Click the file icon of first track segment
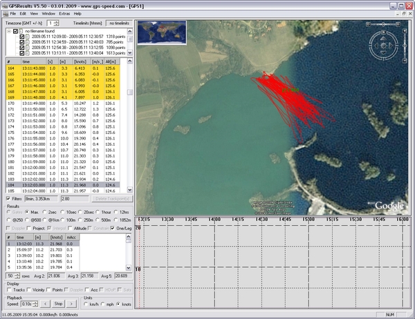 click(x=27, y=37)
